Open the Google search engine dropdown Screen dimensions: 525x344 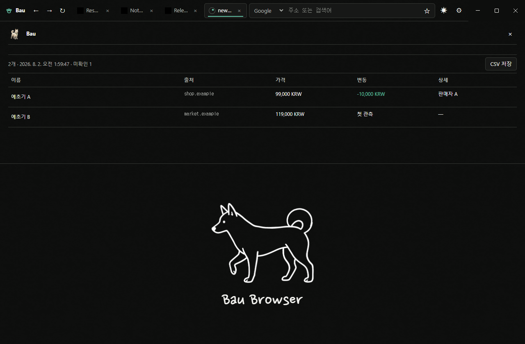(x=268, y=11)
